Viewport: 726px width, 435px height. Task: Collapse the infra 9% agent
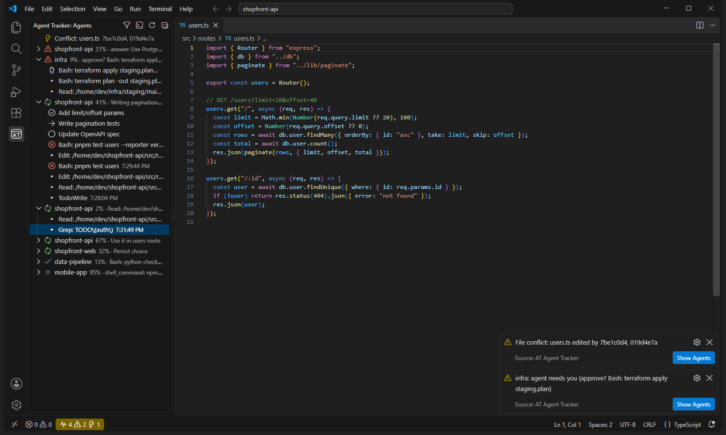[x=39, y=59]
